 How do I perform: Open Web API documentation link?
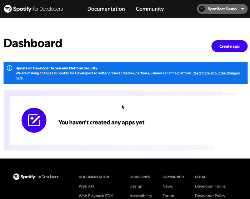[87, 186]
